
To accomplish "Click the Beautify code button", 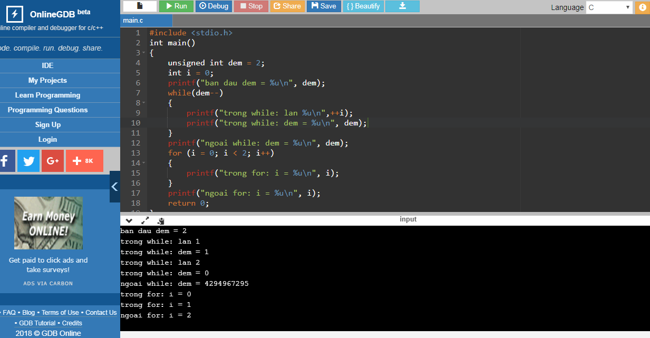I will pyautogui.click(x=363, y=6).
